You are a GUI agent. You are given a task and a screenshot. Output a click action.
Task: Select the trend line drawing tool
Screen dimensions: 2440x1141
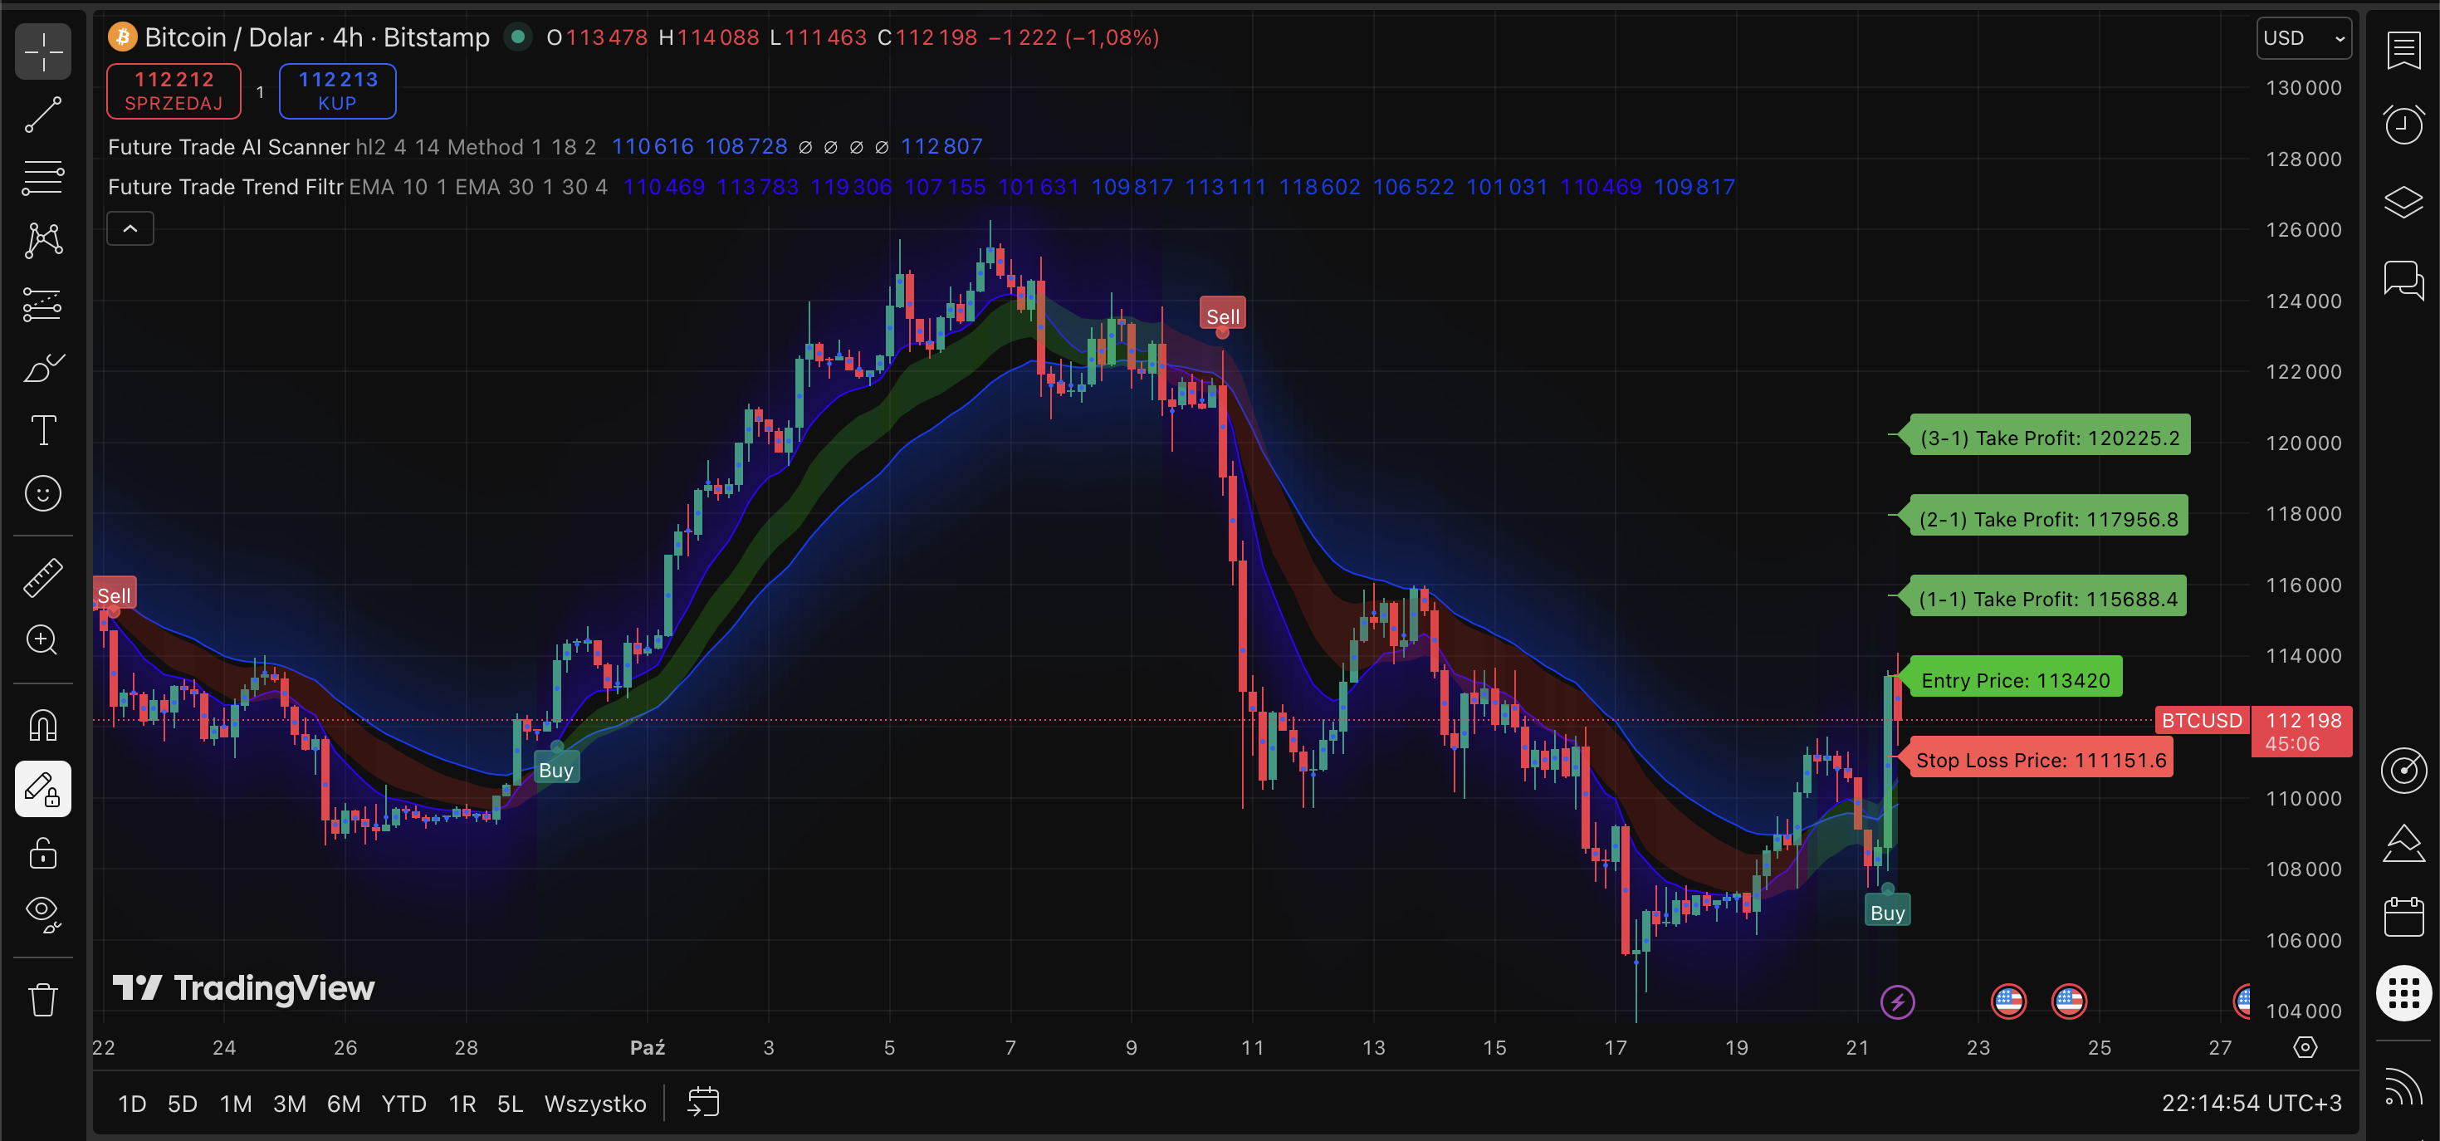click(x=42, y=115)
